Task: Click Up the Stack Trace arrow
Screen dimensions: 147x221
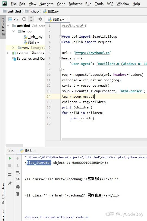Action: 18,159
